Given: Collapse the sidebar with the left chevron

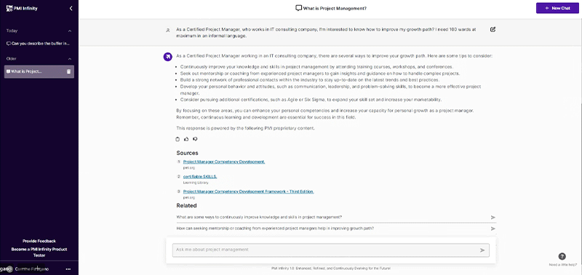Looking at the screenshot, I should (x=71, y=9).
